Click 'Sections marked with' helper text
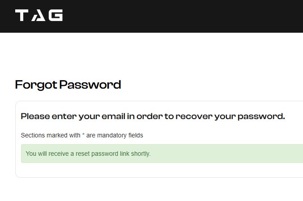Image resolution: width=303 pixels, height=201 pixels. point(51,135)
